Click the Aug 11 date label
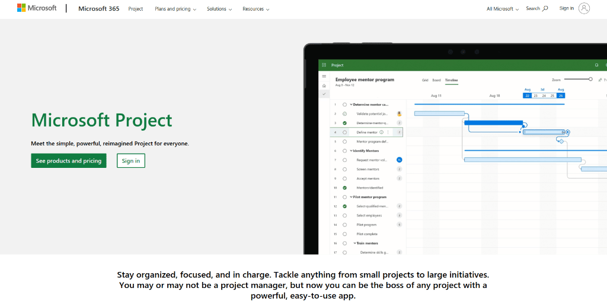The height and width of the screenshot is (308, 607). (436, 95)
